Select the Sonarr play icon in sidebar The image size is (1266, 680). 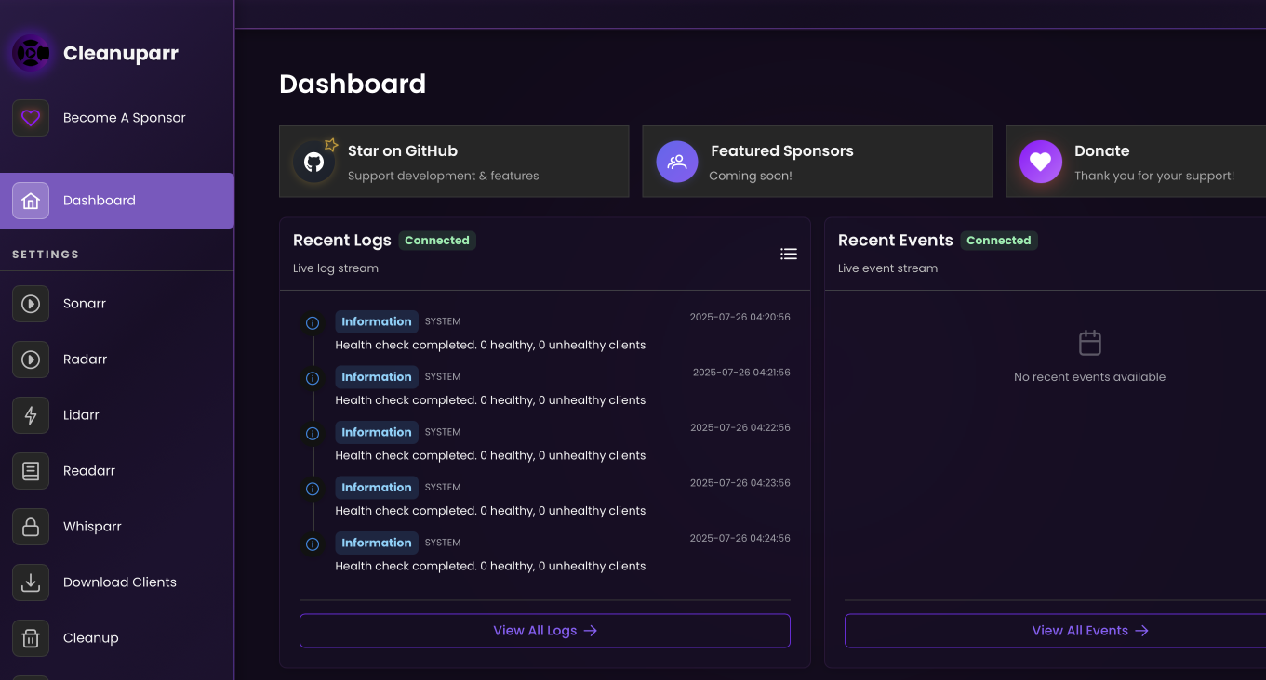click(31, 304)
